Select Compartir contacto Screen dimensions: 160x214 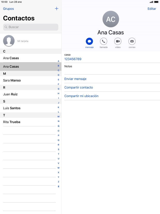tap(79, 87)
